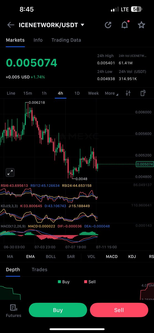Toggle the VOL indicator
The width and height of the screenshot is (154, 333).
point(91,256)
